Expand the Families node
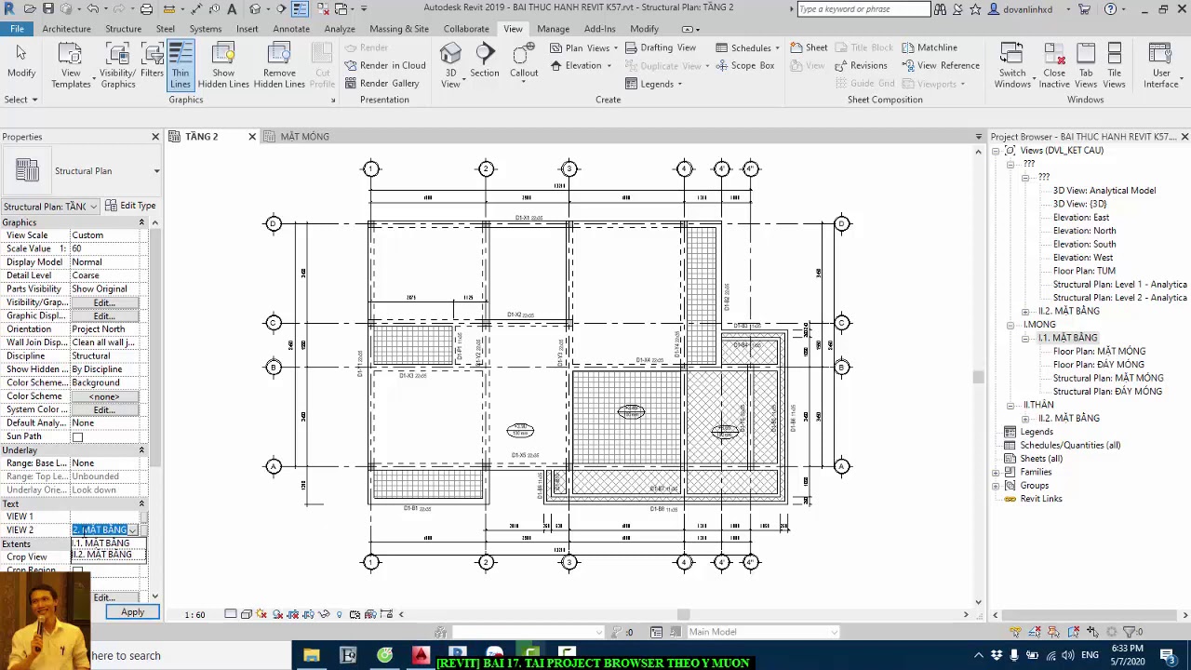Viewport: 1191px width, 670px height. tap(996, 472)
